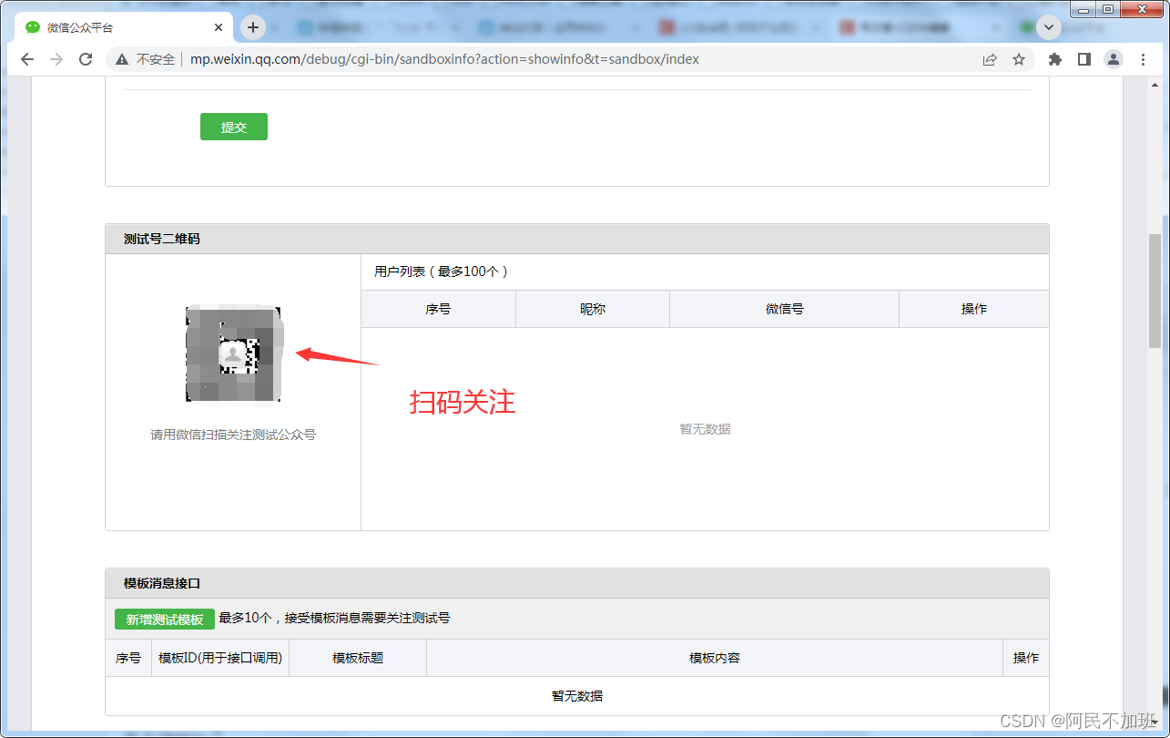Click the forward navigation arrow
The image size is (1170, 738).
[x=56, y=58]
